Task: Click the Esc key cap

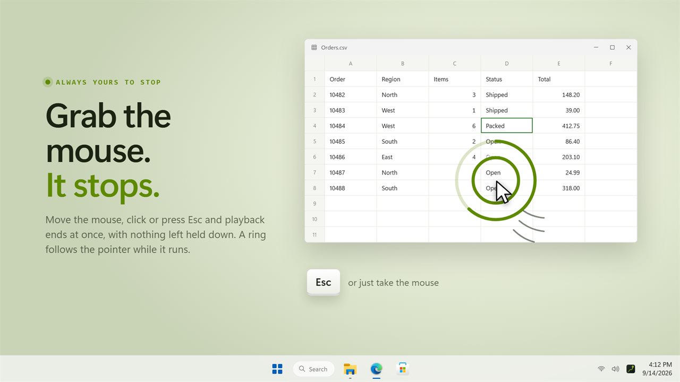Action: pos(323,282)
